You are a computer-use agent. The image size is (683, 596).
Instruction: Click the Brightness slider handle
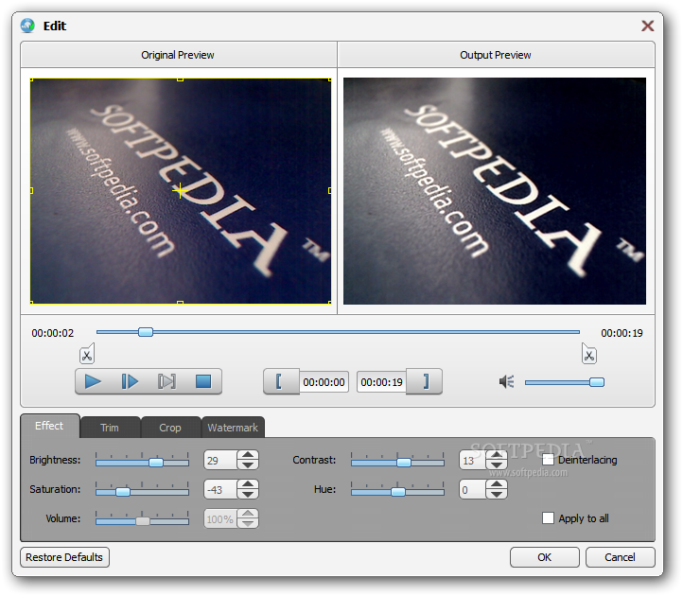point(156,463)
